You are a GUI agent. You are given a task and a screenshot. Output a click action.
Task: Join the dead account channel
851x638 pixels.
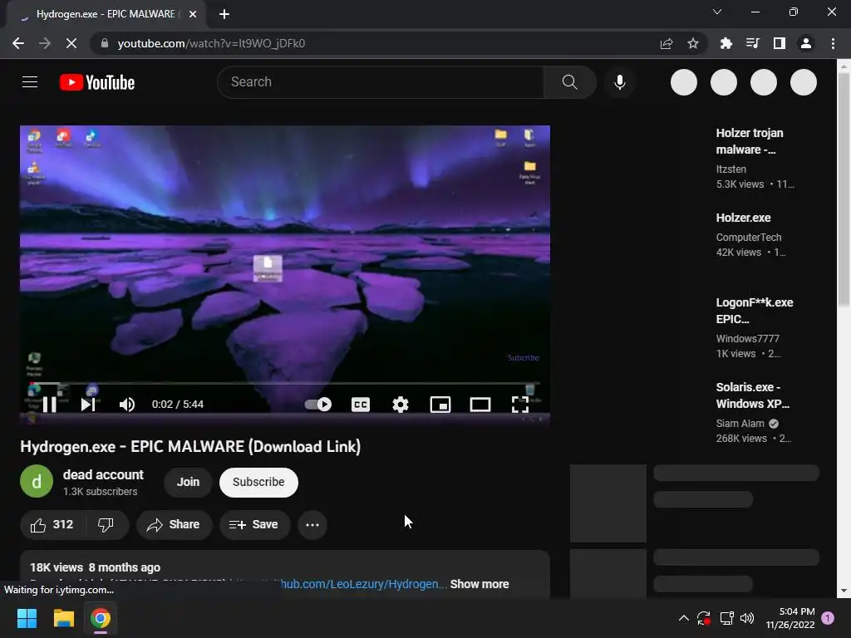tap(188, 482)
